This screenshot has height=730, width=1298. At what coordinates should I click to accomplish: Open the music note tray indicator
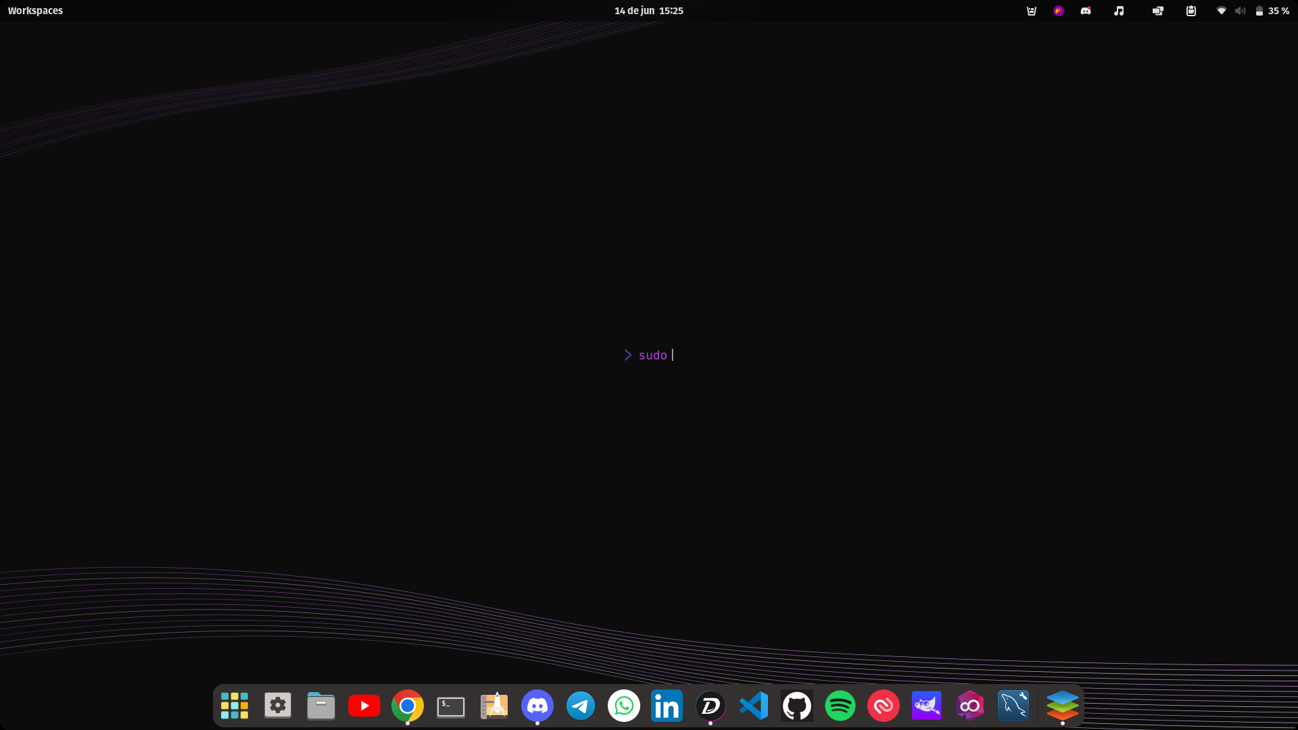click(1119, 11)
